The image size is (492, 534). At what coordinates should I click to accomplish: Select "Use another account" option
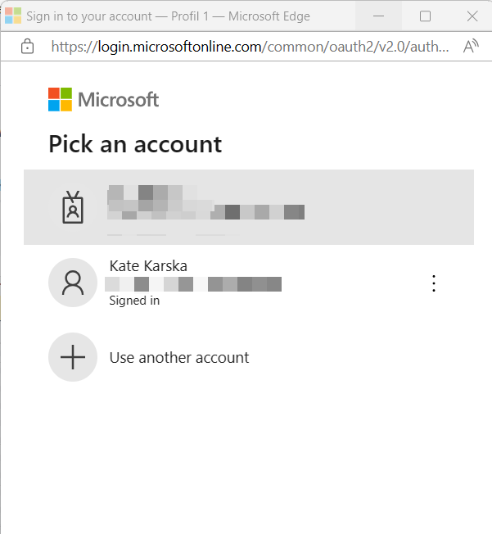179,357
